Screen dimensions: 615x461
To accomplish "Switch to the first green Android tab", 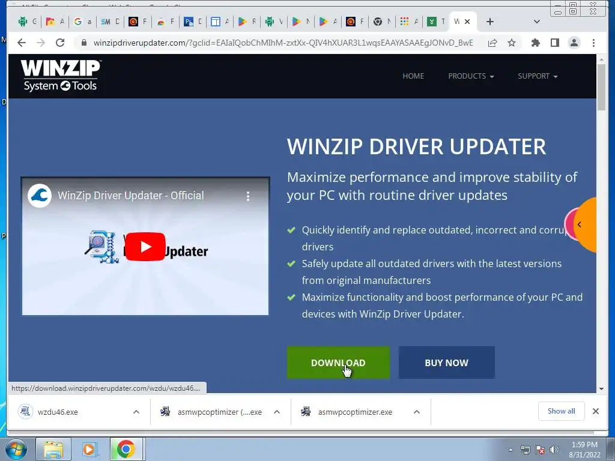I will tap(27, 22).
